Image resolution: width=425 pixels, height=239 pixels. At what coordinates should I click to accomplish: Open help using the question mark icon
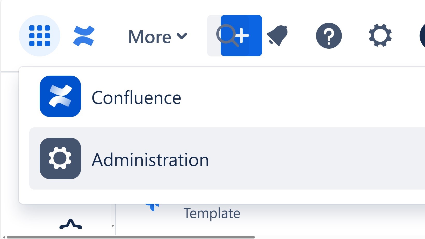329,36
